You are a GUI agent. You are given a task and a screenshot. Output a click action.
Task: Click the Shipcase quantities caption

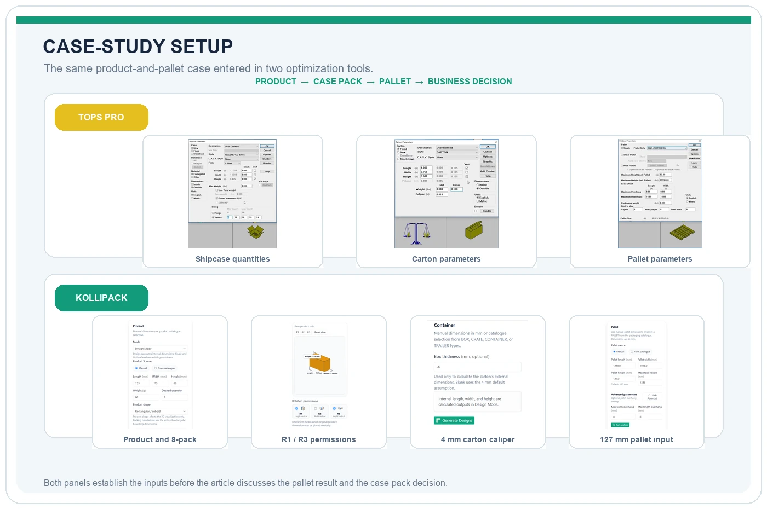click(x=233, y=259)
